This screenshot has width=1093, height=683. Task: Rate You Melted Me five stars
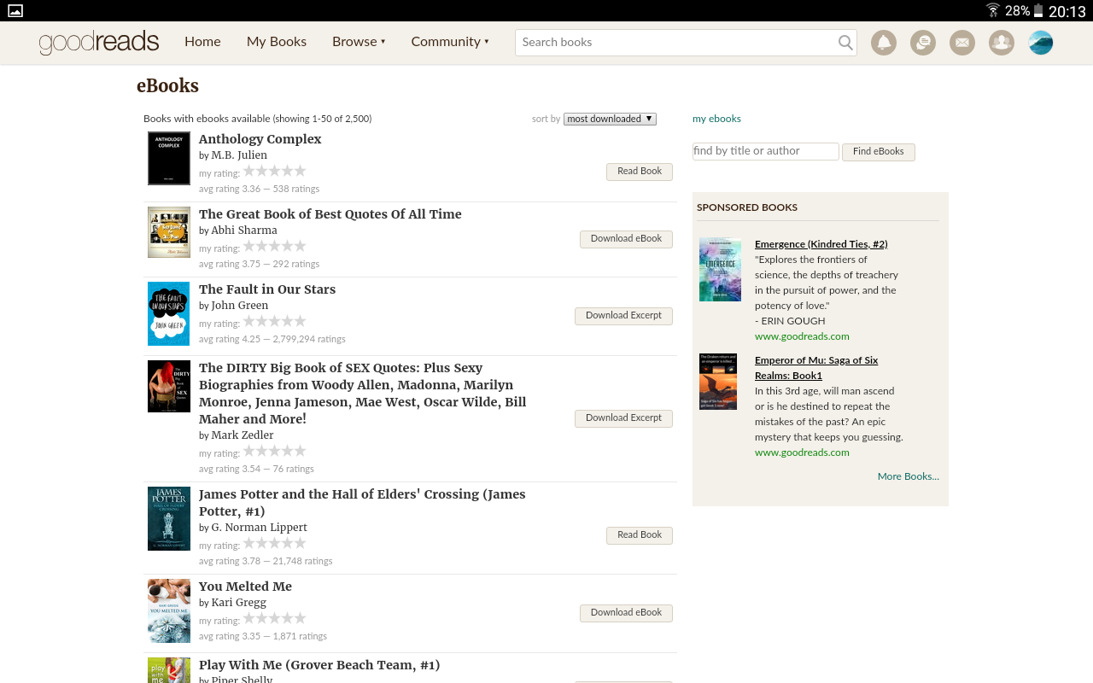click(300, 618)
